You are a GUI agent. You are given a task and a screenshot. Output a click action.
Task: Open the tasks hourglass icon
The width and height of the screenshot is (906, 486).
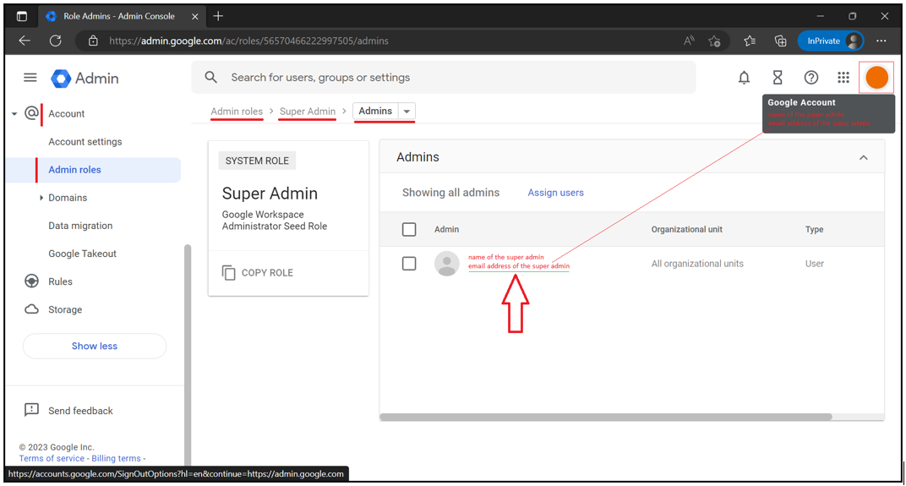[x=778, y=78]
